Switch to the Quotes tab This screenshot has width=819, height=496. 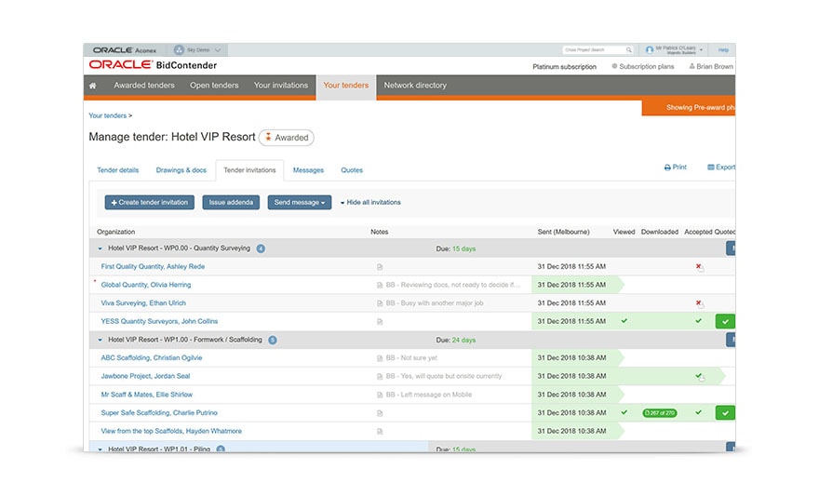(x=352, y=170)
